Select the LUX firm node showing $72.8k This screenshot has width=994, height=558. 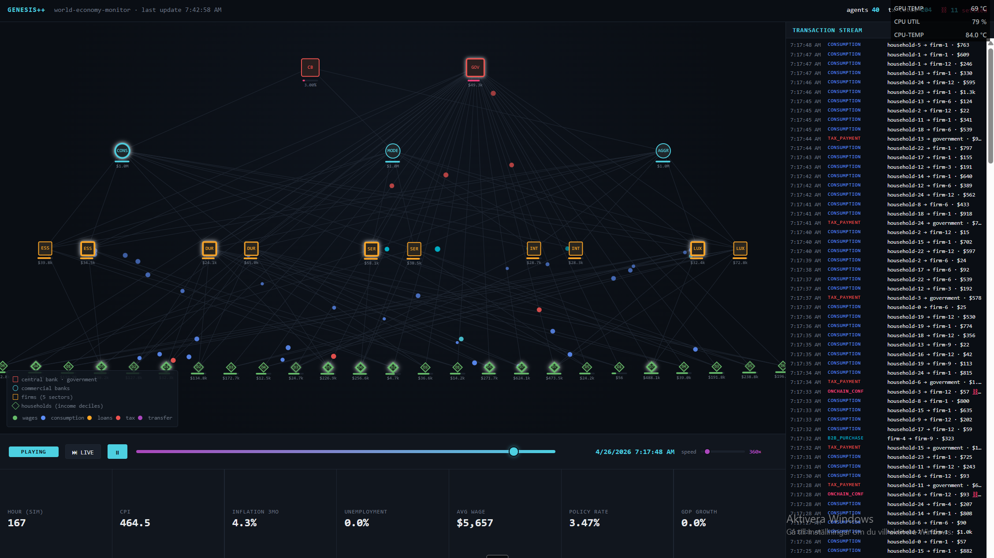click(740, 249)
